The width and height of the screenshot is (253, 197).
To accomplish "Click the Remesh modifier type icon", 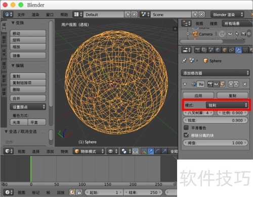I will pos(193,84).
